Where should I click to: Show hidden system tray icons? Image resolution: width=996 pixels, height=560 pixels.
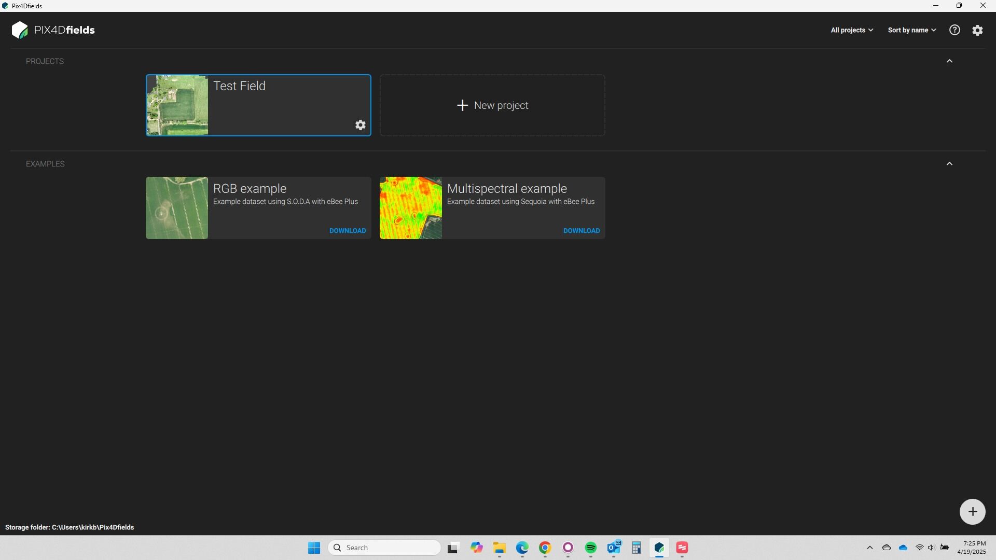pos(870,548)
